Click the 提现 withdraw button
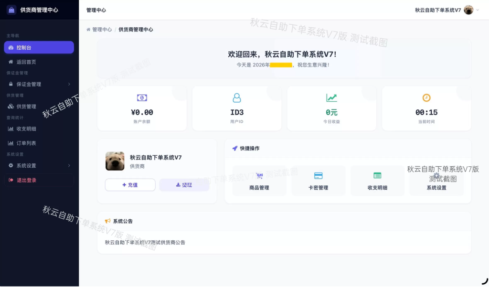The height and width of the screenshot is (289, 489). point(184,185)
